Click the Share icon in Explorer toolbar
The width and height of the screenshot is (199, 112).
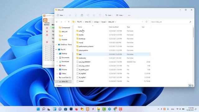(x=94, y=15)
